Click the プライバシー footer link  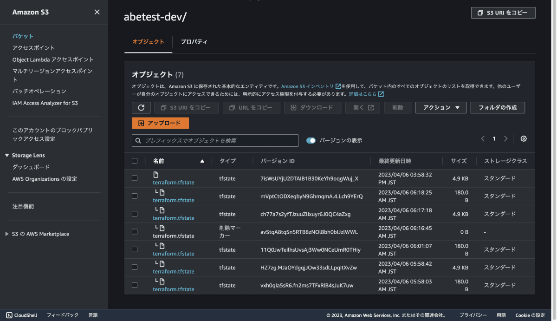pyautogui.click(x=473, y=315)
